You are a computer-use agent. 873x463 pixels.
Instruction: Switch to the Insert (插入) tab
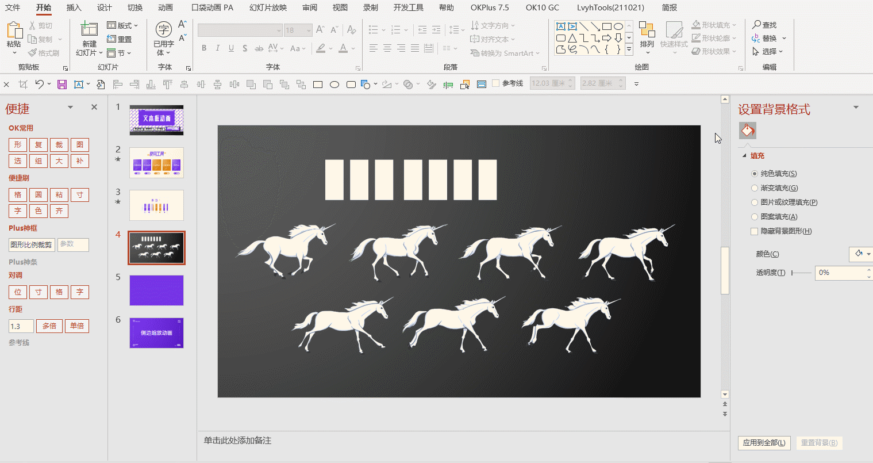[x=74, y=7]
